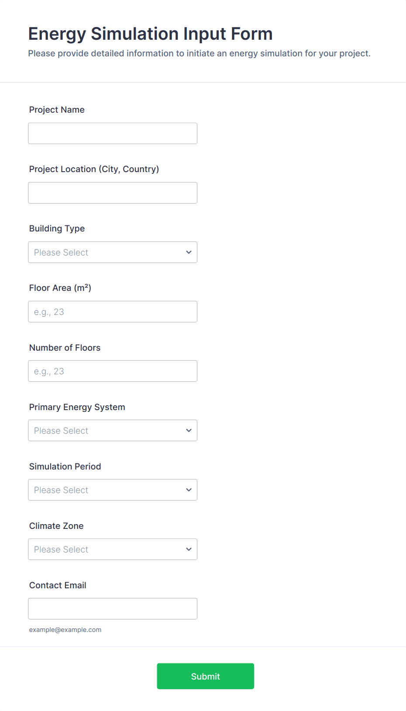Open the Simulation Period dropdown
This screenshot has height=711, width=406.
(105, 490)
